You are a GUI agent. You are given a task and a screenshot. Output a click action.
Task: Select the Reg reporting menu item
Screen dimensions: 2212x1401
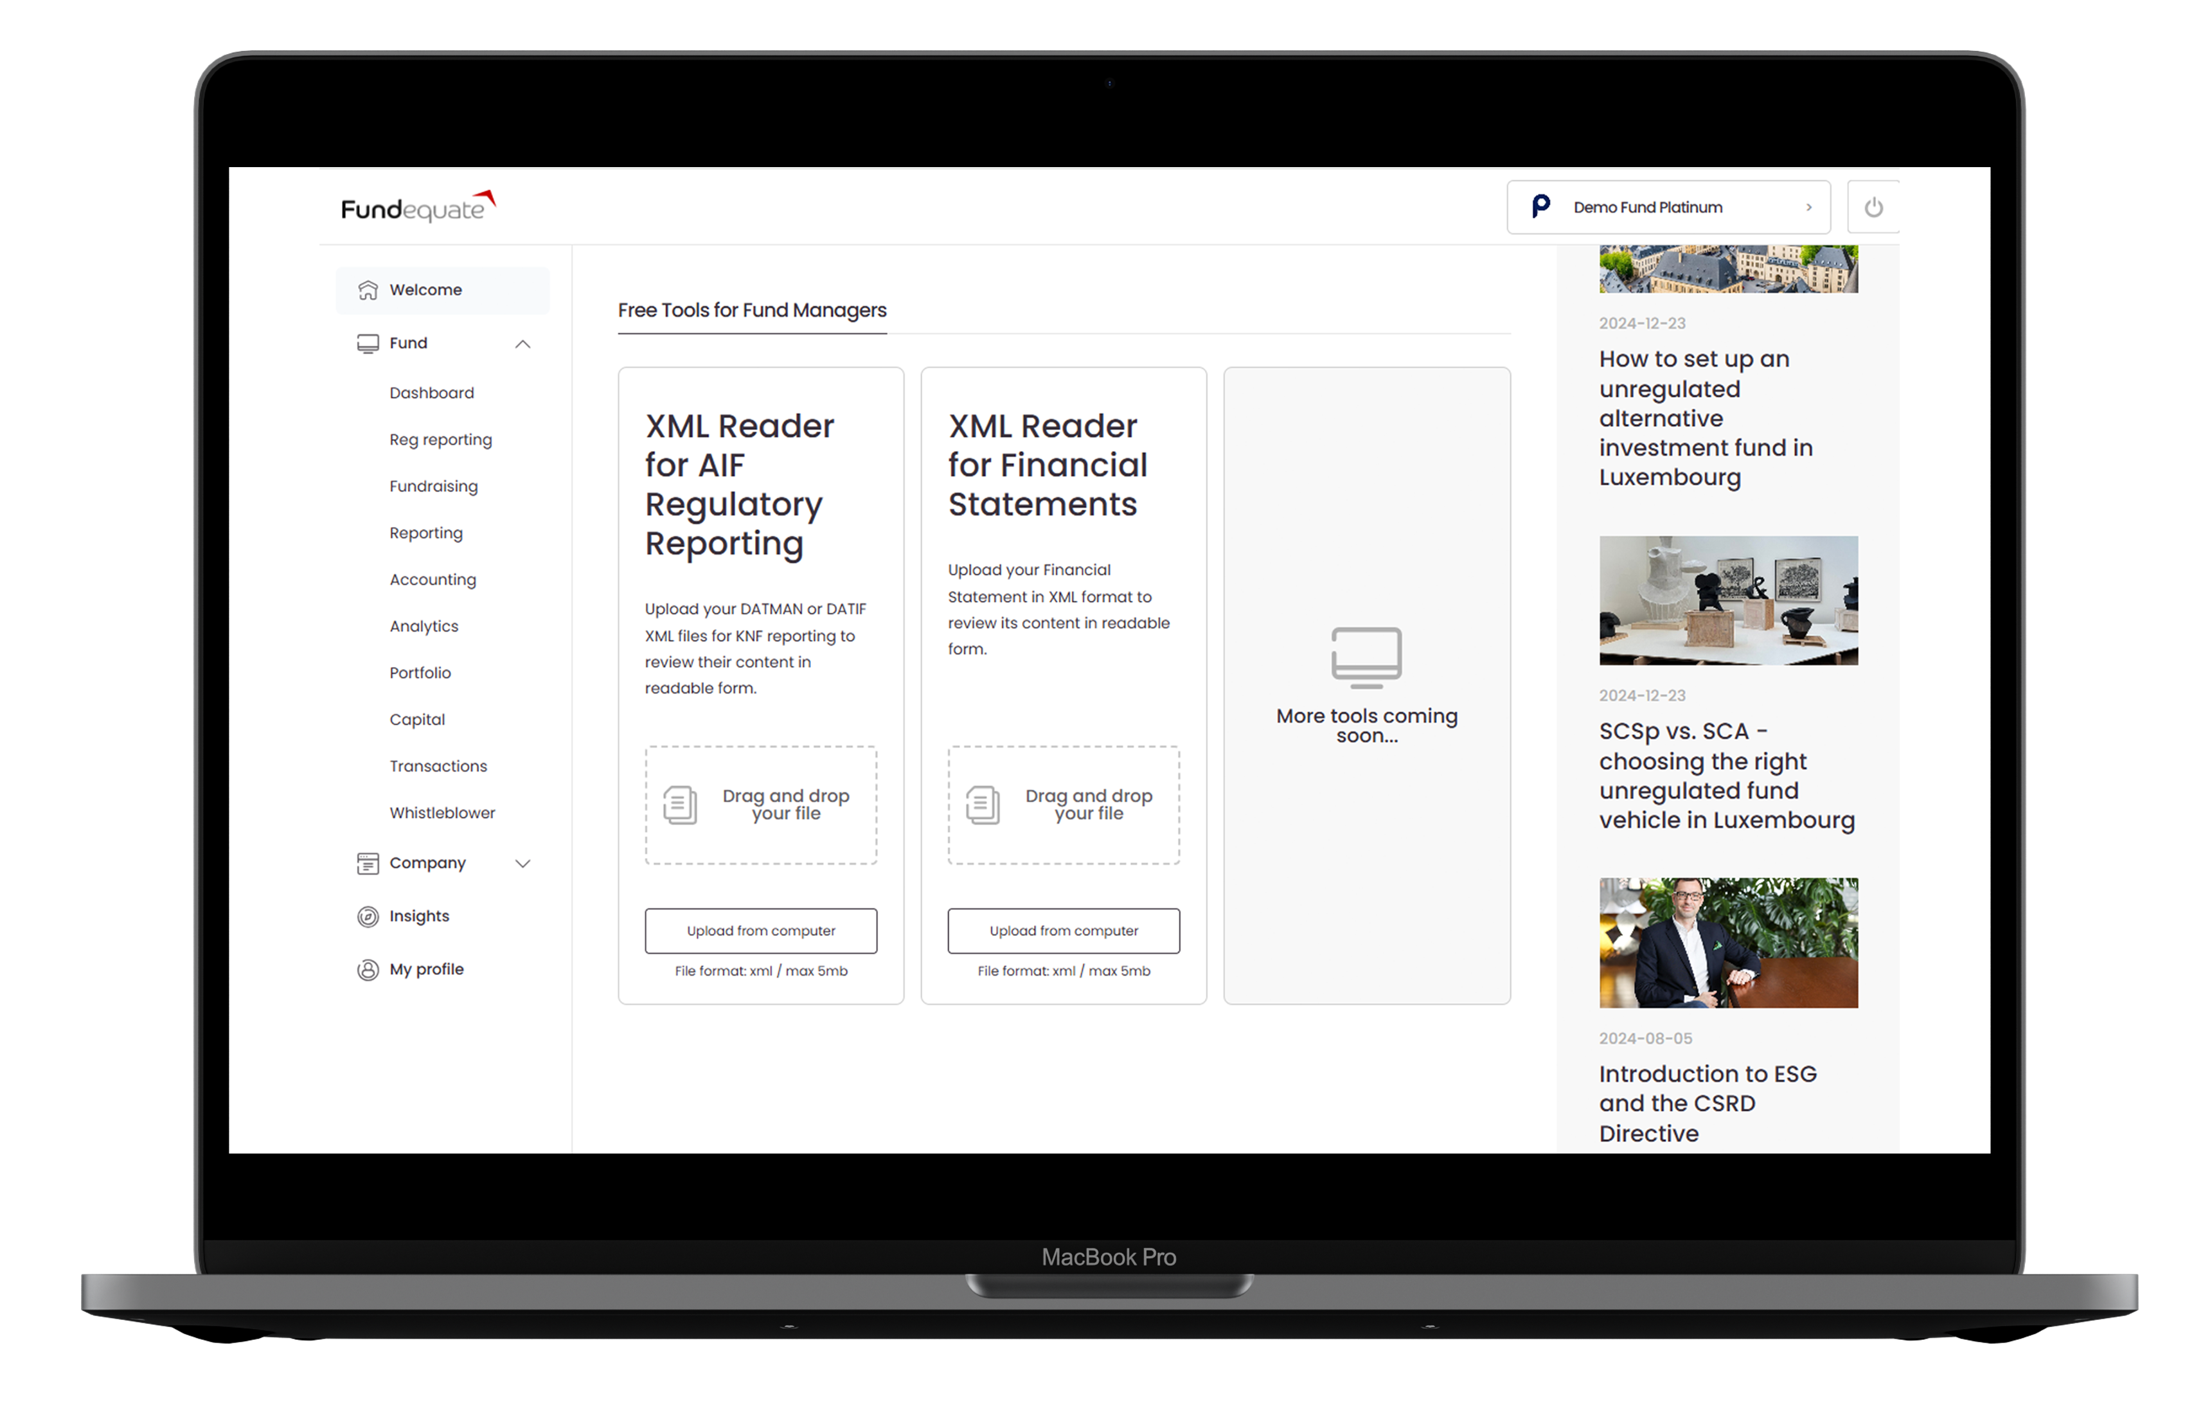pyautogui.click(x=437, y=438)
